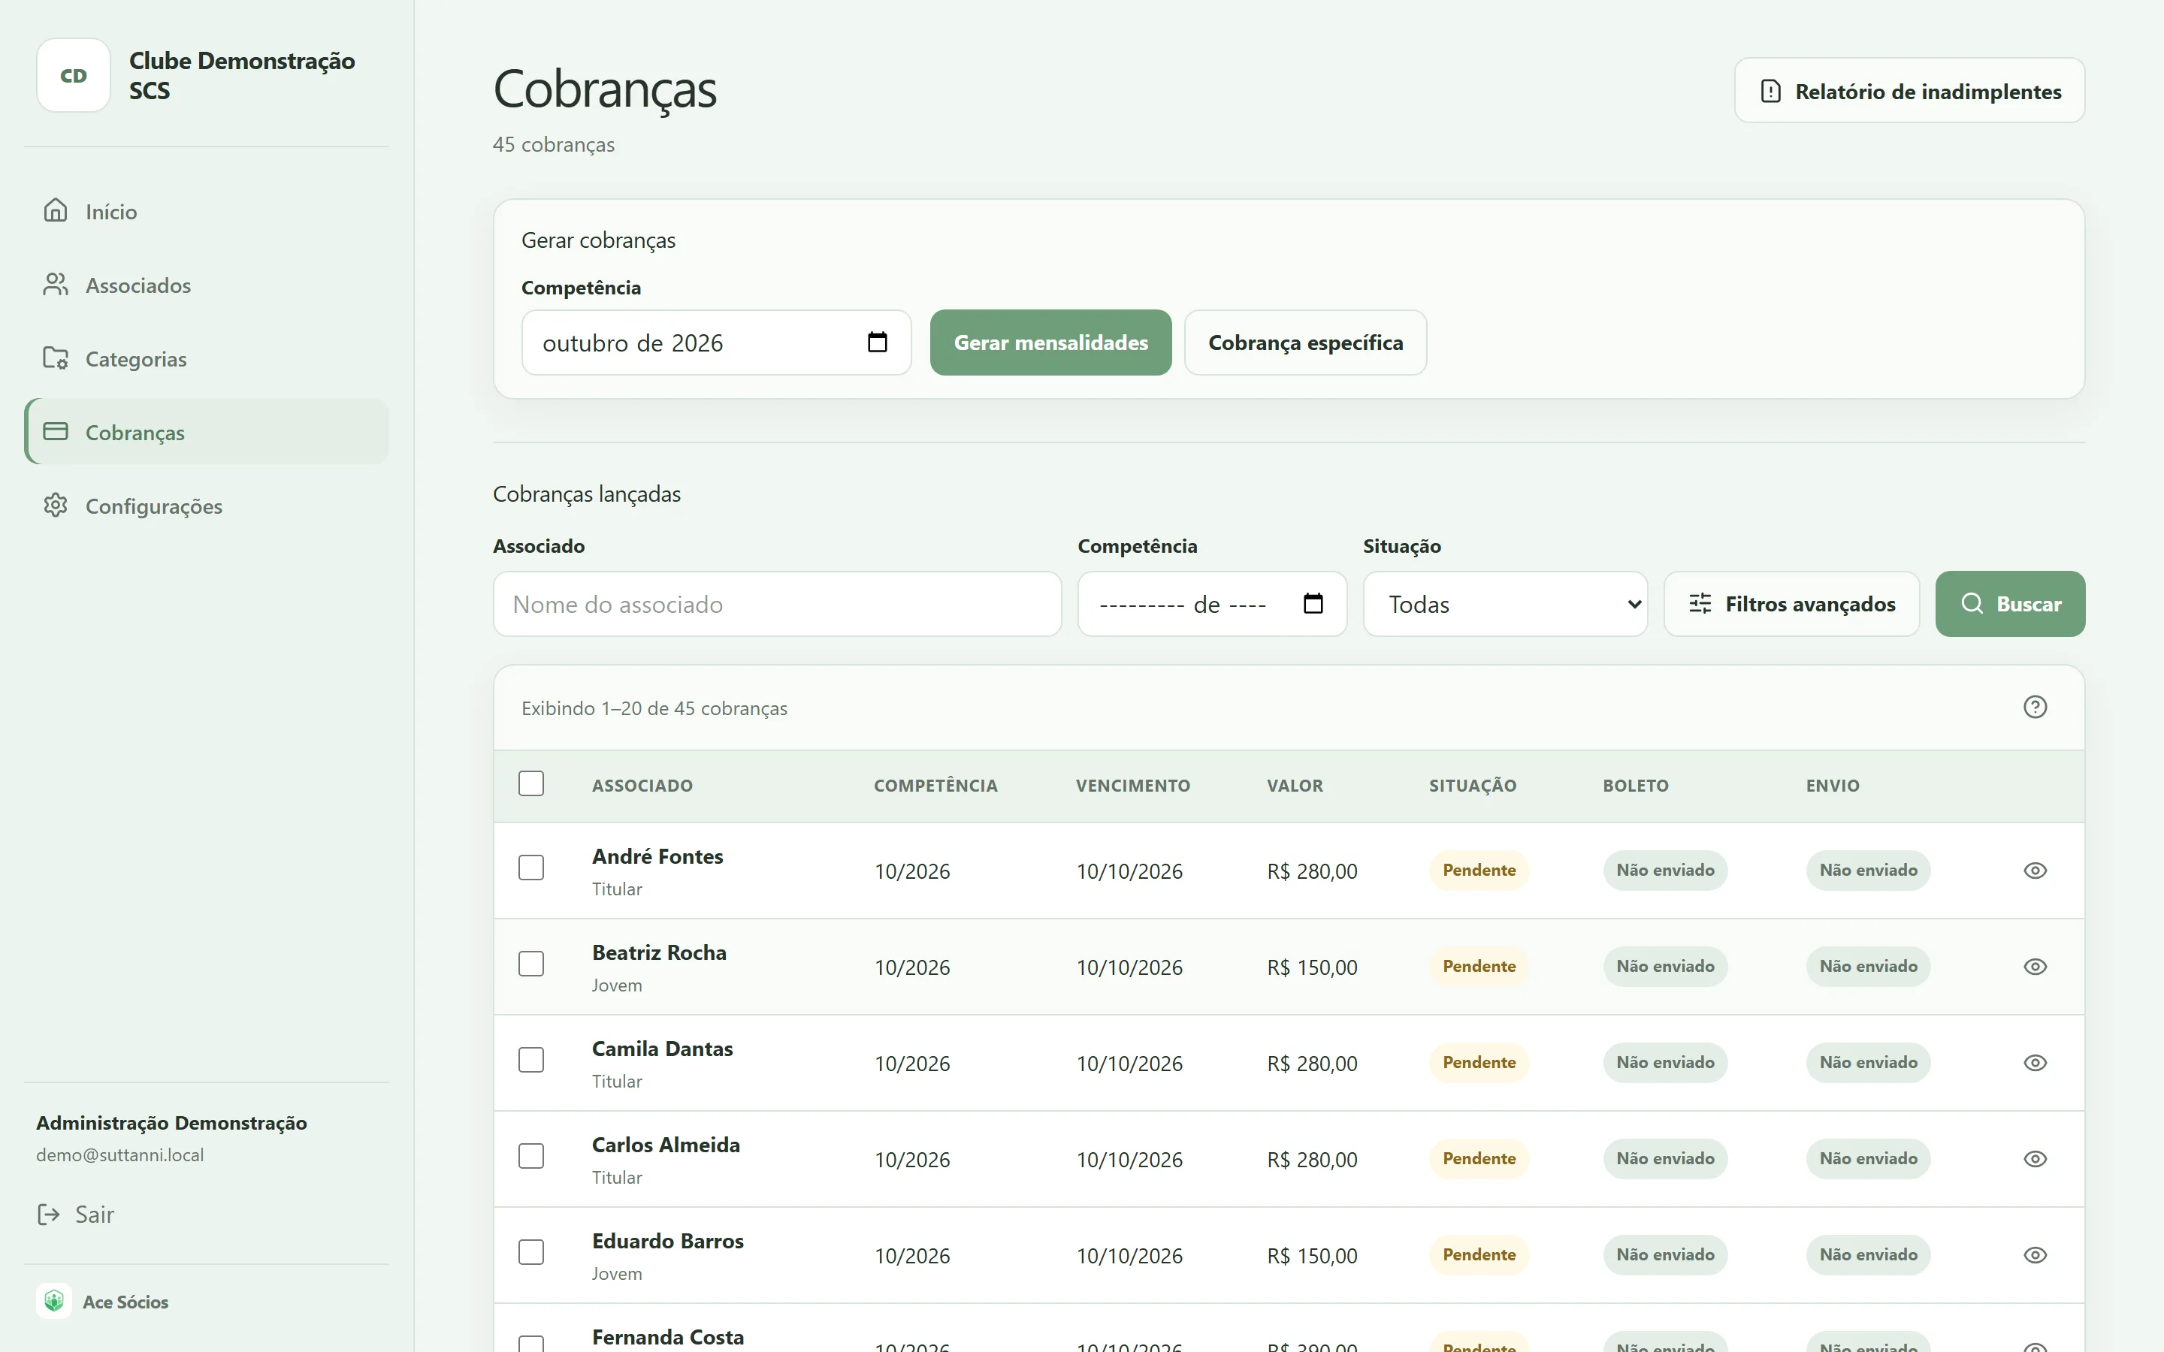This screenshot has height=1352, width=2164.
Task: Click the ASSOCIADO column header
Action: point(642,785)
